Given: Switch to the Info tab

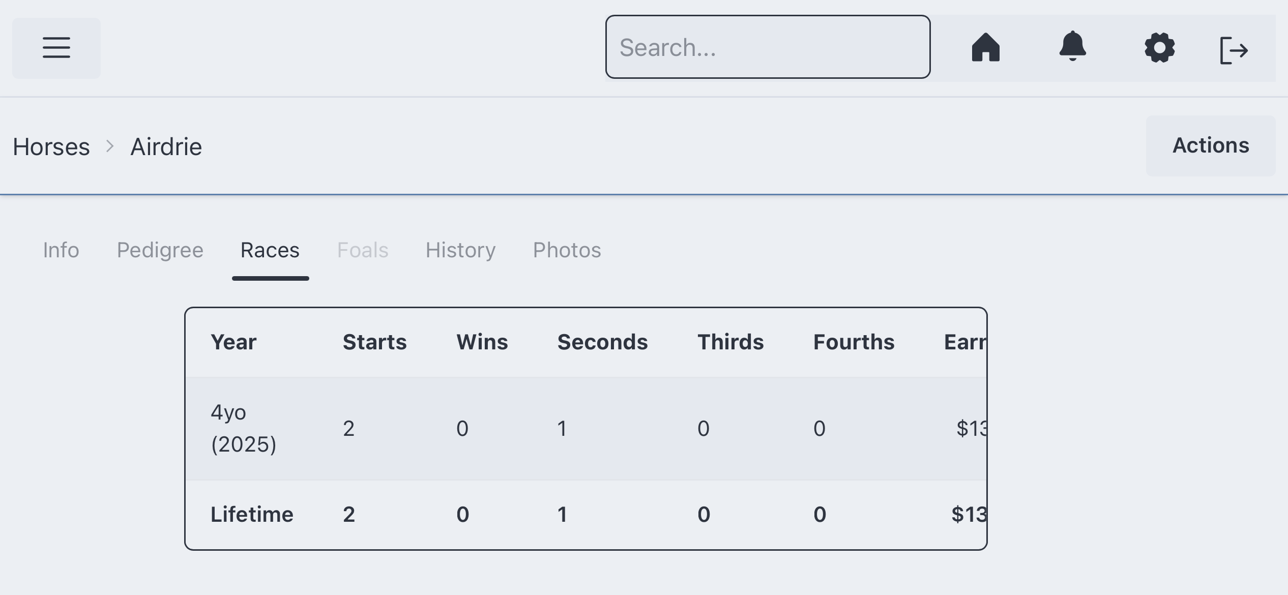Looking at the screenshot, I should 61,250.
